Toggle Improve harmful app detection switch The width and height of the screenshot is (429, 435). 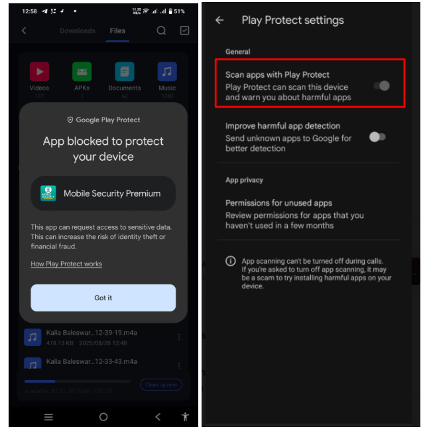click(x=377, y=137)
